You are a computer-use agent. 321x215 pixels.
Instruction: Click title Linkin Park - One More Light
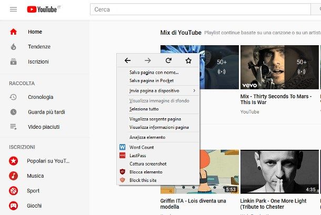click(273, 204)
